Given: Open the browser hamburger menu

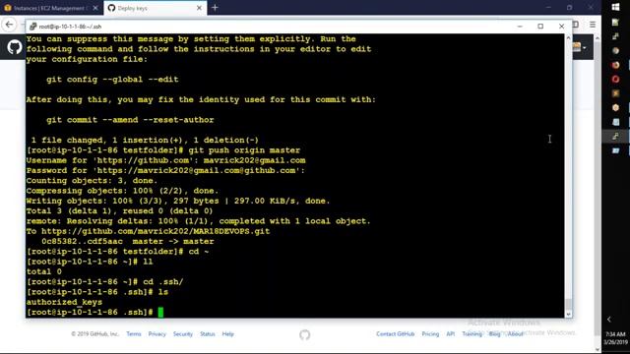Looking at the screenshot, I should (593, 25).
